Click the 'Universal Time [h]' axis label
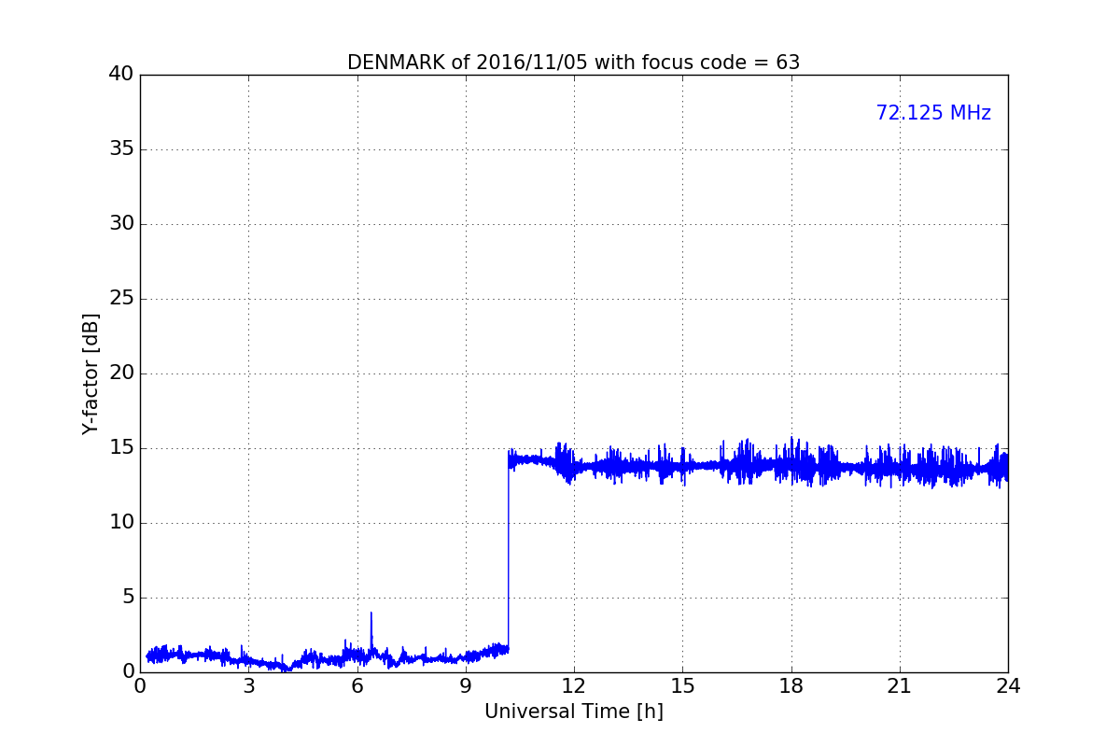The height and width of the screenshot is (747, 1120). pos(574,712)
